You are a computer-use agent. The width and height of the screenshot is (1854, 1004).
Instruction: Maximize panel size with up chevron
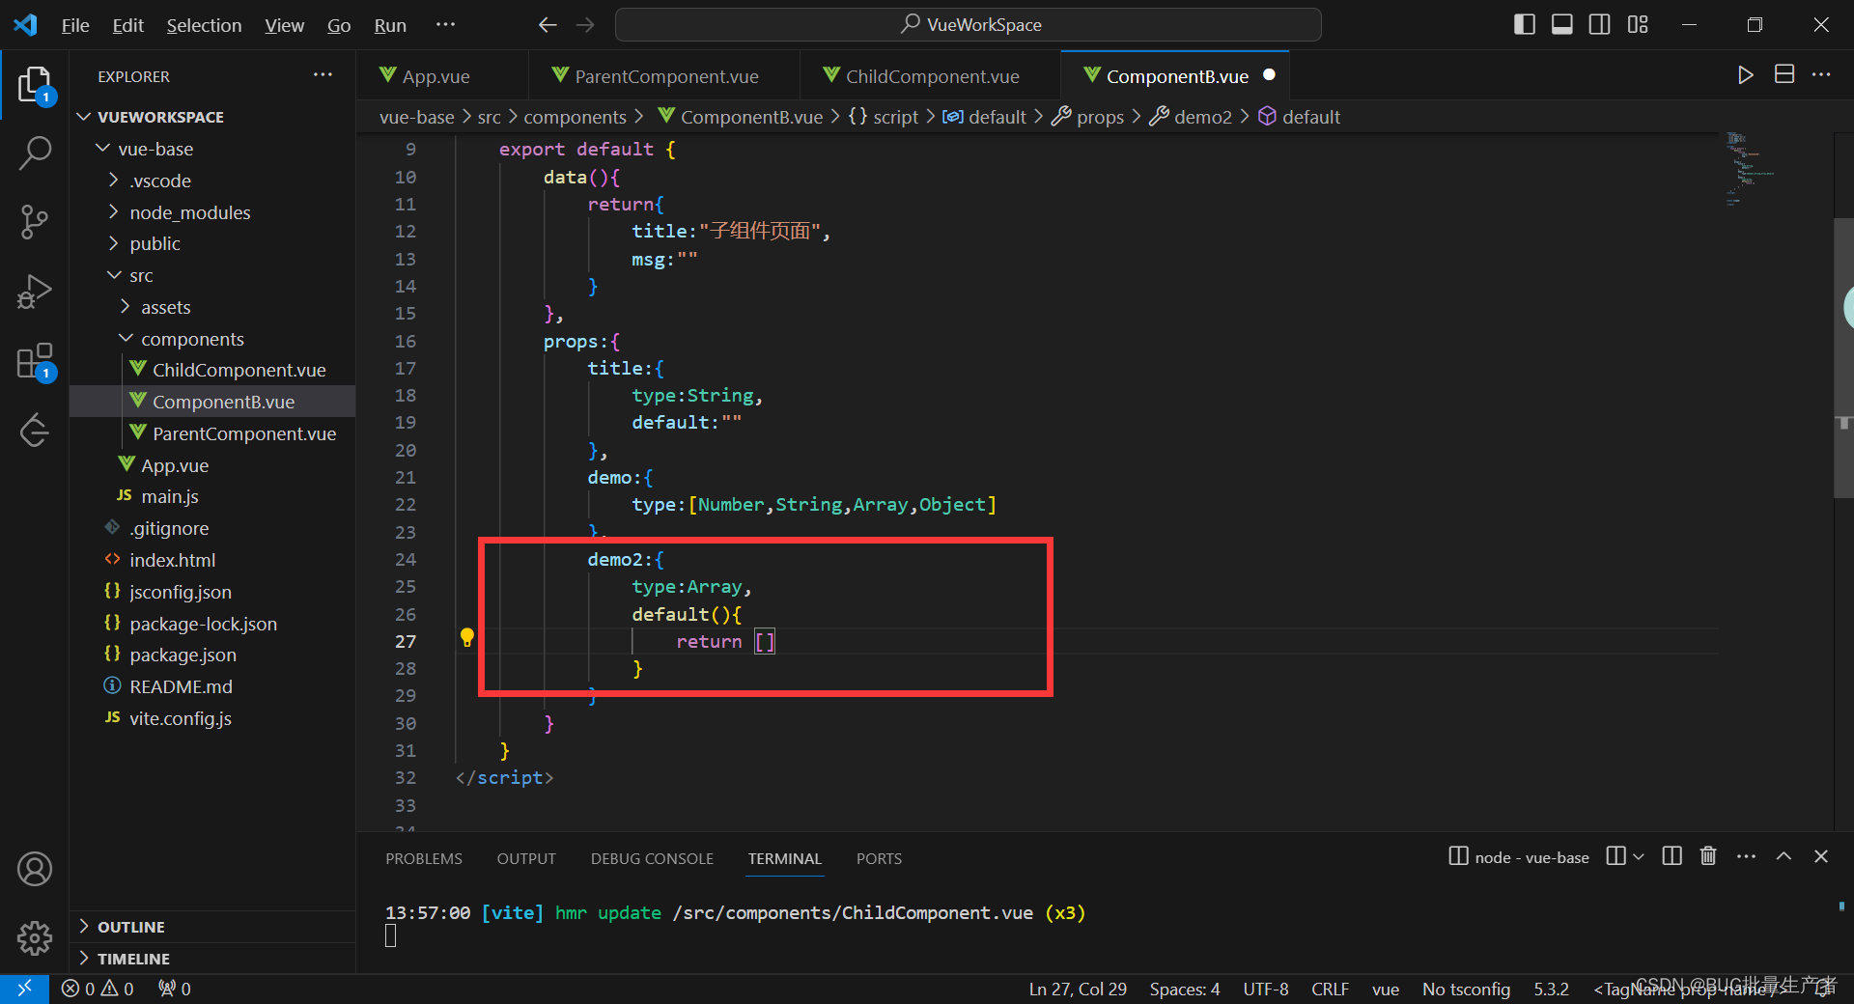click(x=1784, y=856)
